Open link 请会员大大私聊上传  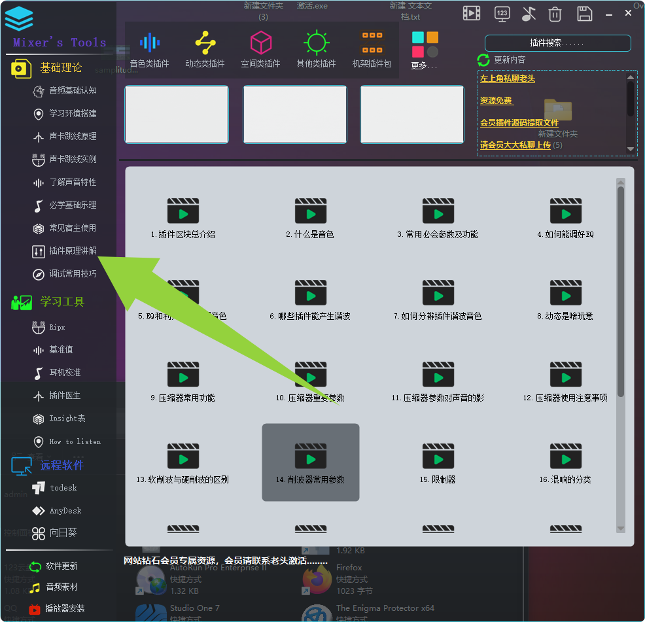pyautogui.click(x=515, y=145)
